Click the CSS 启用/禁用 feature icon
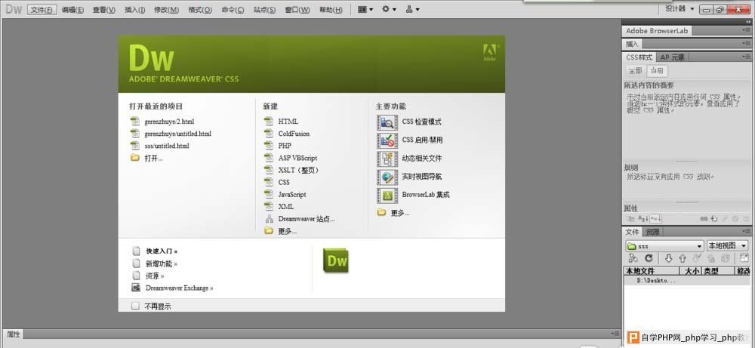Image resolution: width=755 pixels, height=348 pixels. 387,140
